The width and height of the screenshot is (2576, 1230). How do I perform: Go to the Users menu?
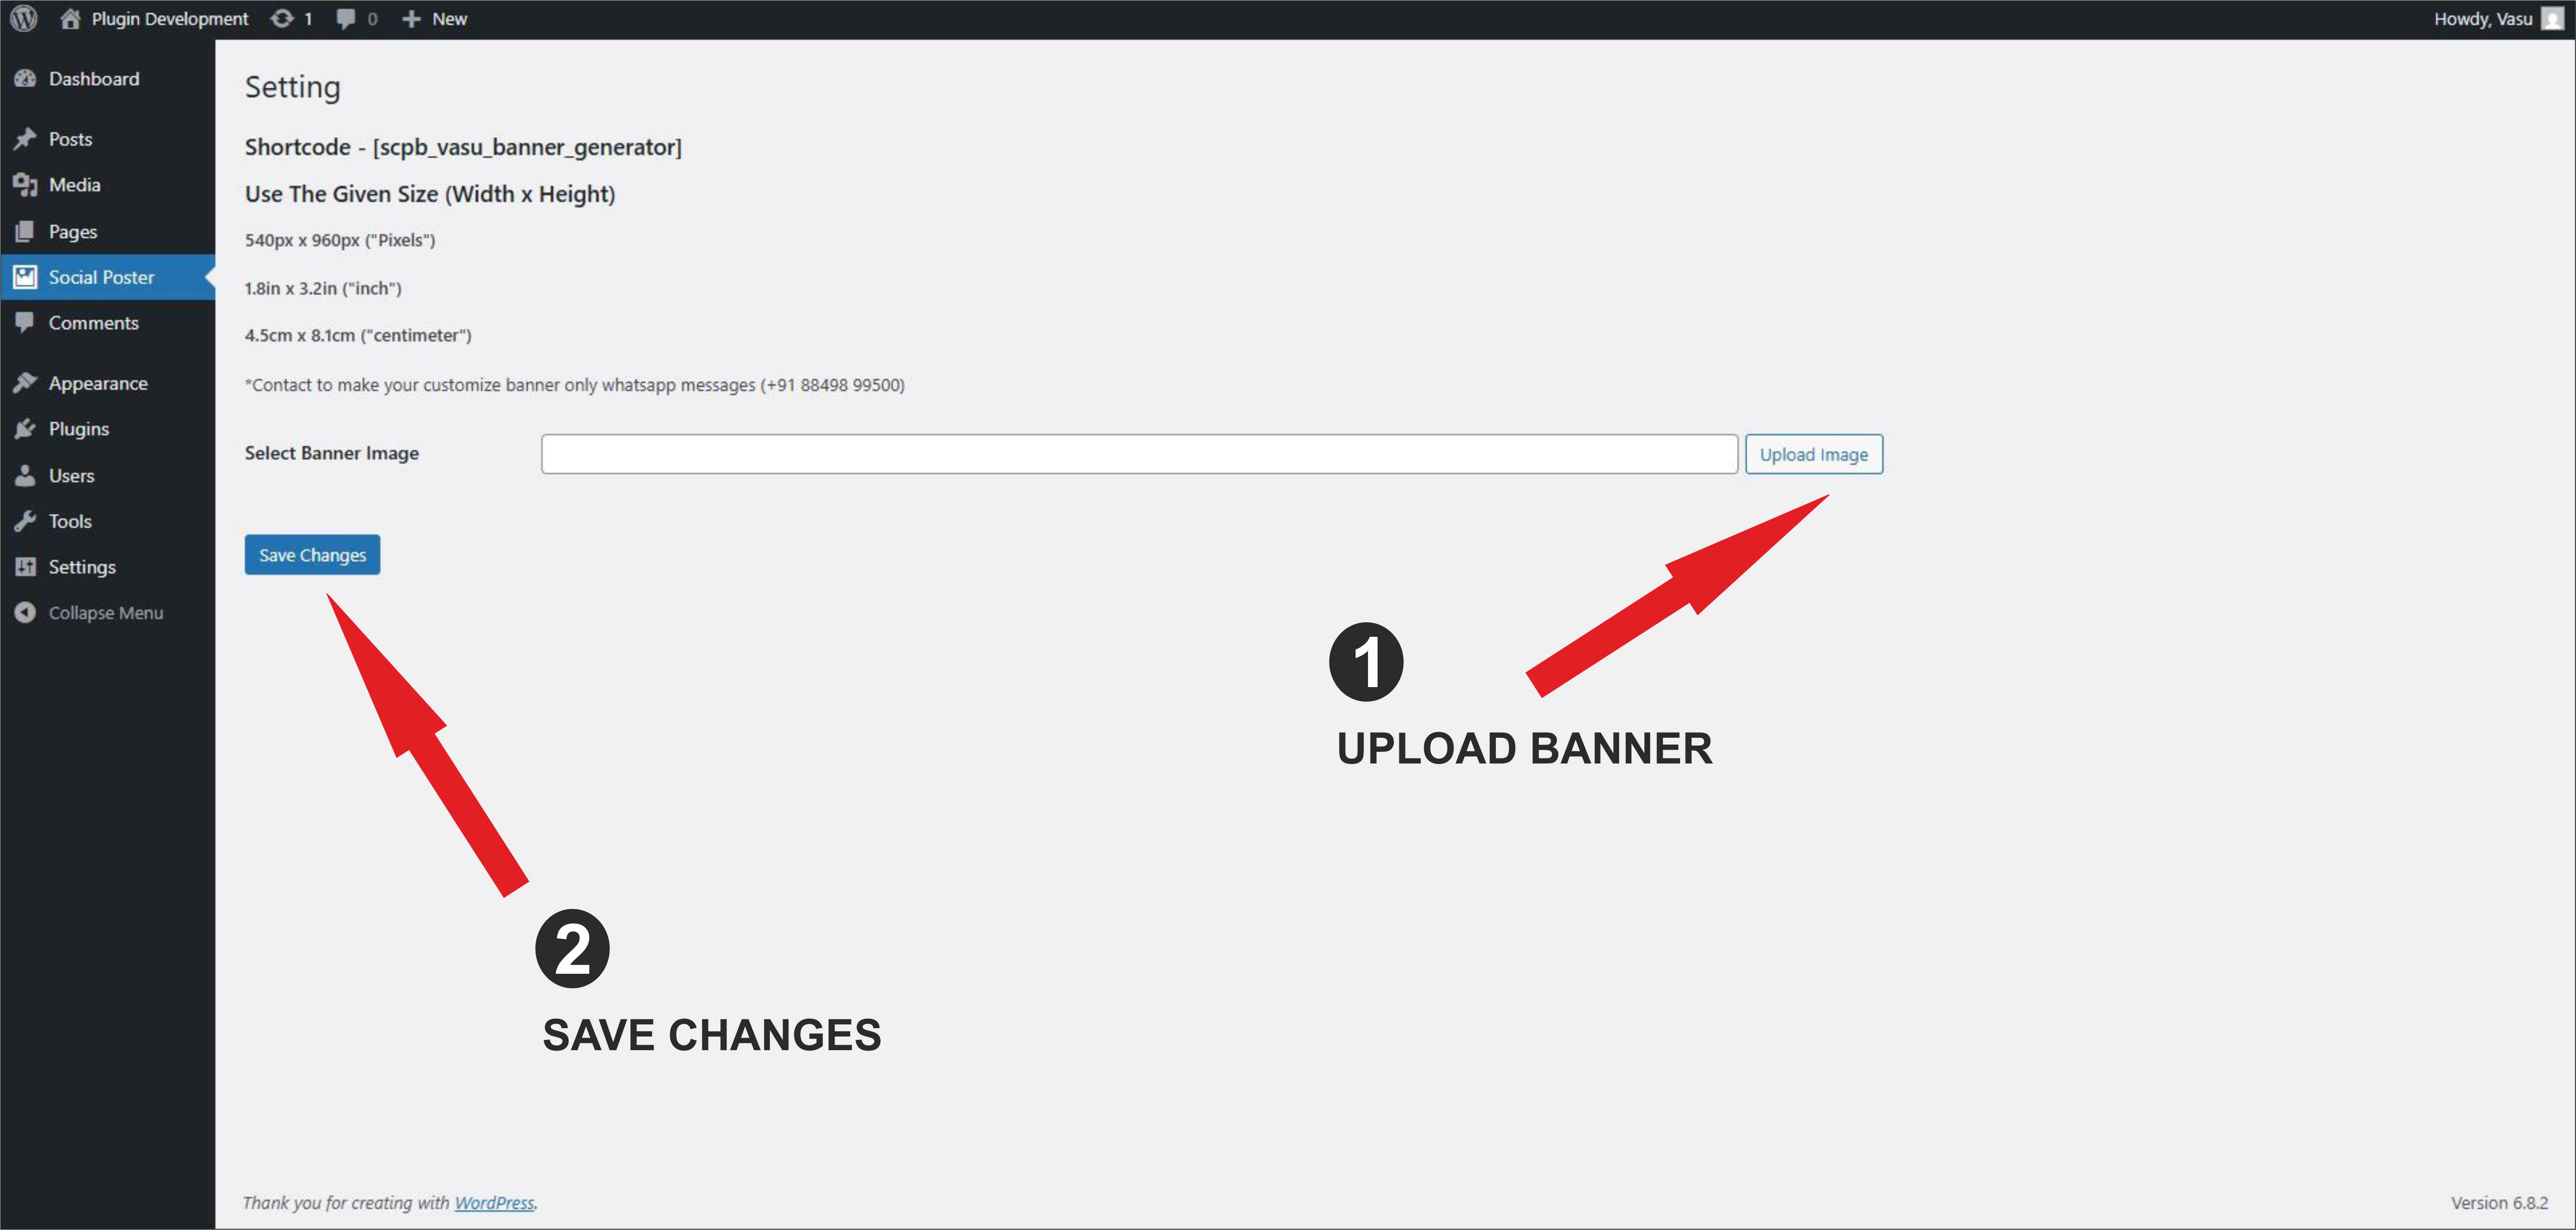[x=71, y=476]
